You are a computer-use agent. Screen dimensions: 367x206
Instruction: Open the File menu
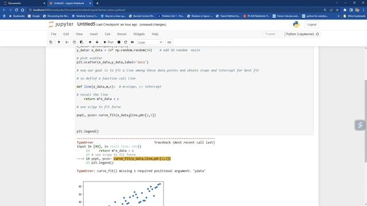tap(53, 34)
